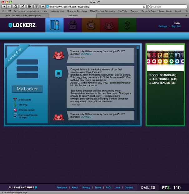Screen dimensions: 189x194
Task: Click ALL THAT AND MORE footer link
Action: tap(22, 187)
